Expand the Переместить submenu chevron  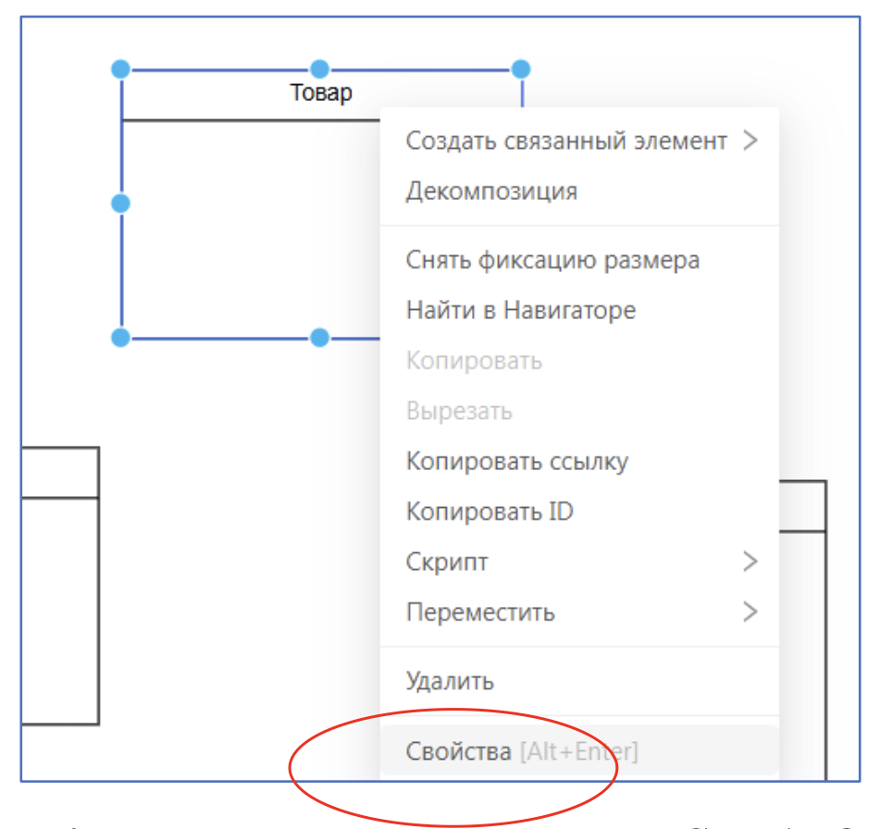click(751, 612)
